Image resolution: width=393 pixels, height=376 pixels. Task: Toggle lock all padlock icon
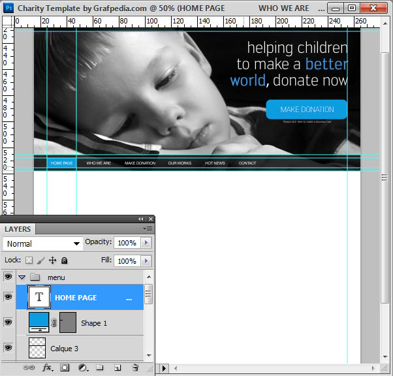pyautogui.click(x=64, y=260)
